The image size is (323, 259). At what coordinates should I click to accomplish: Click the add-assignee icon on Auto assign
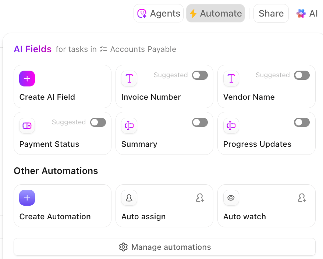(200, 198)
